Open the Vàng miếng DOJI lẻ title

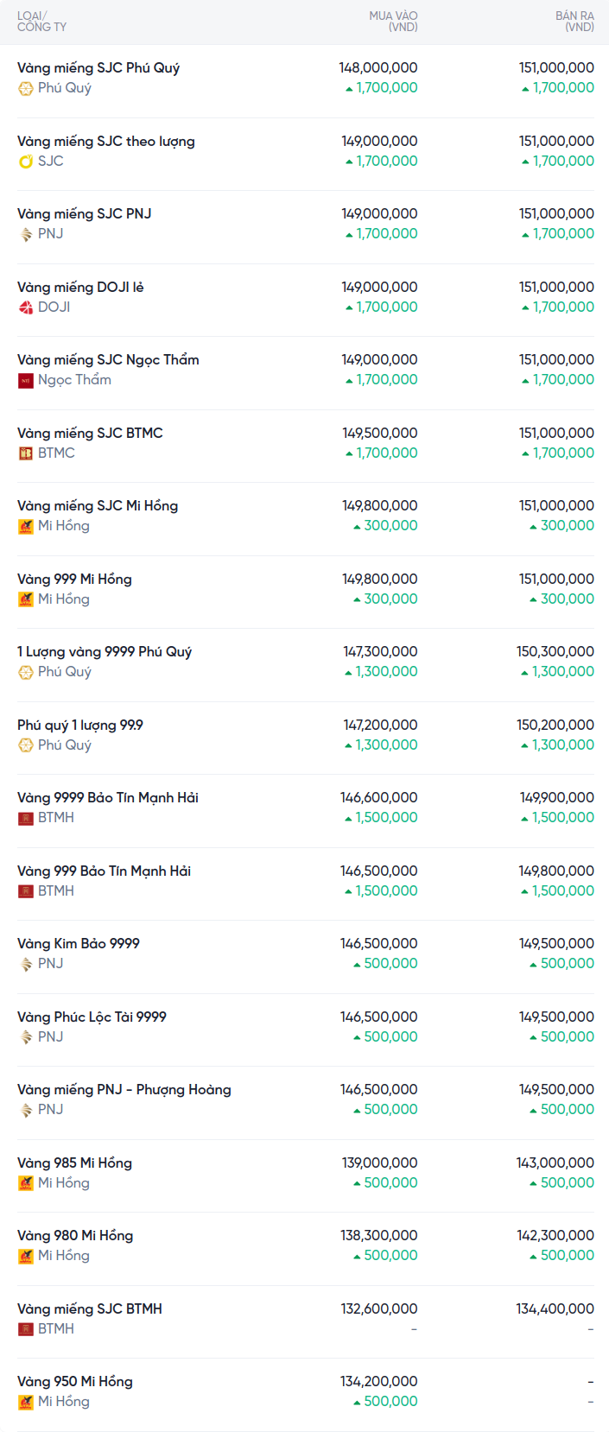pos(80,287)
